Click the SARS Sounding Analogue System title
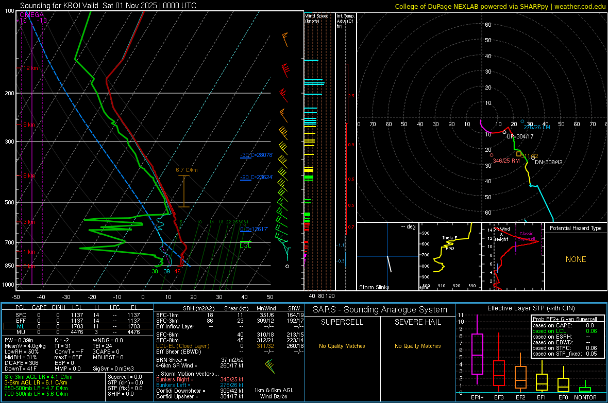Screen dimensions: 608x403 point(380,310)
